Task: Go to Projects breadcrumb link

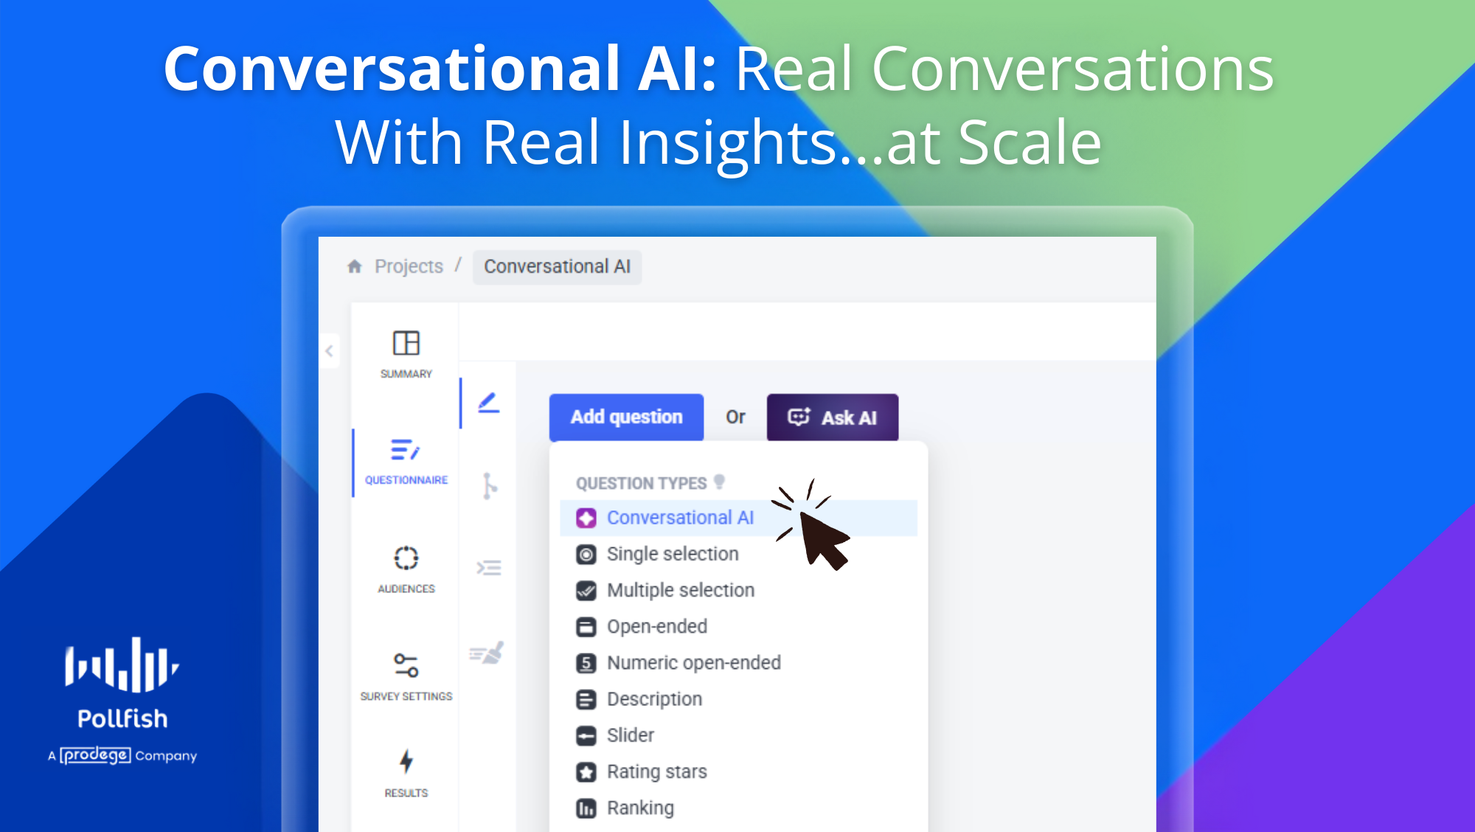Action: point(409,266)
